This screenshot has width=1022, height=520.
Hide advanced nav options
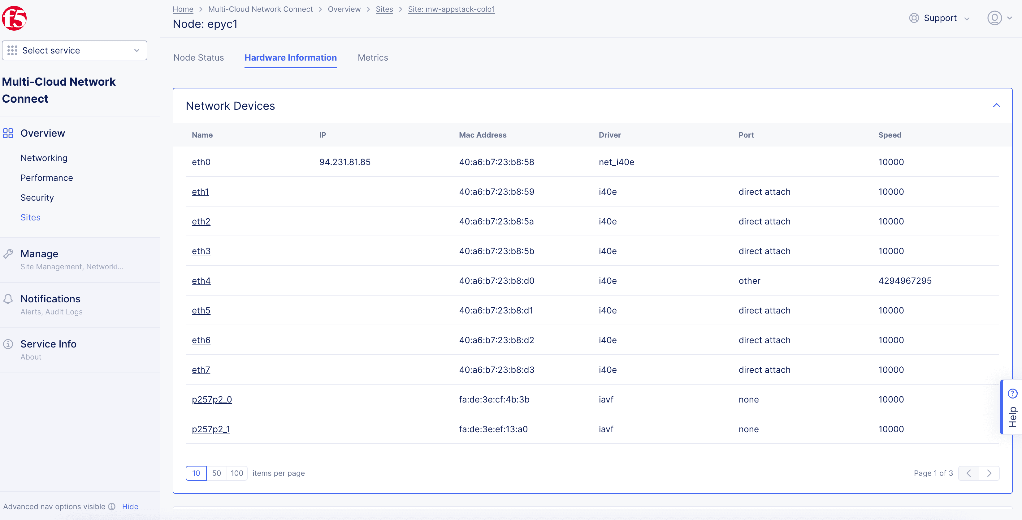tap(130, 505)
